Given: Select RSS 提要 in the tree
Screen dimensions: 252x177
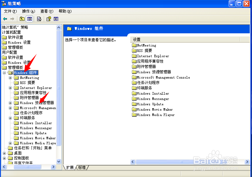Looking at the screenshot, I should coord(27,83).
